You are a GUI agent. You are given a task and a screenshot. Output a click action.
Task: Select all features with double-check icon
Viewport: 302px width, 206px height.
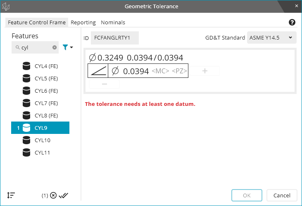pos(63,195)
